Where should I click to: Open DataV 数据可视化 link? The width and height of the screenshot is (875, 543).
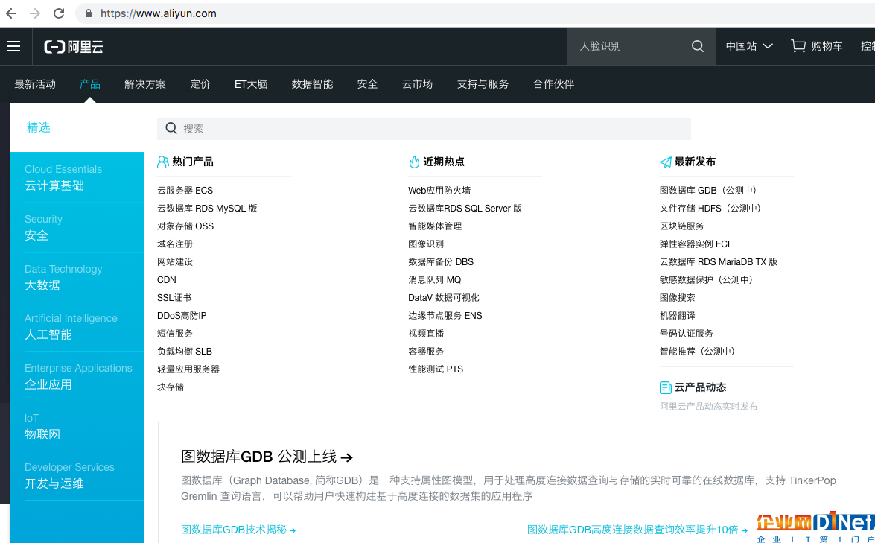pyautogui.click(x=444, y=297)
